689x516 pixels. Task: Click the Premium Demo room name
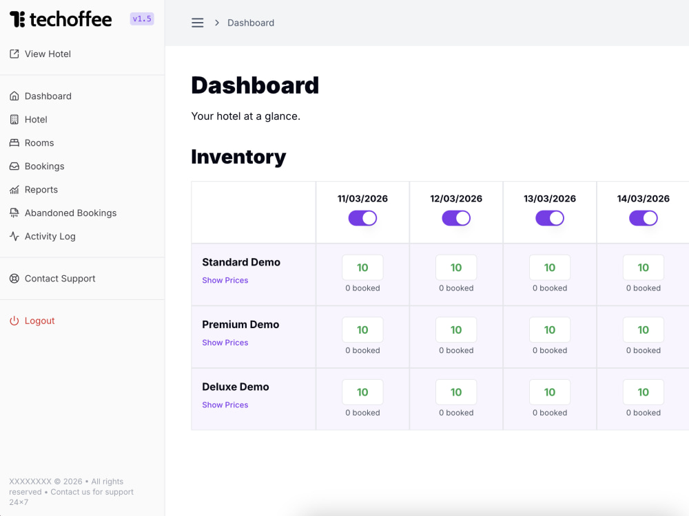[240, 324]
